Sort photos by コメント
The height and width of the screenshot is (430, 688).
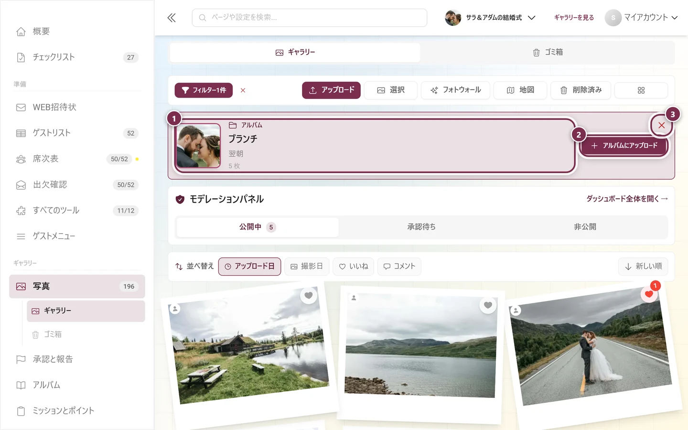[x=399, y=267]
